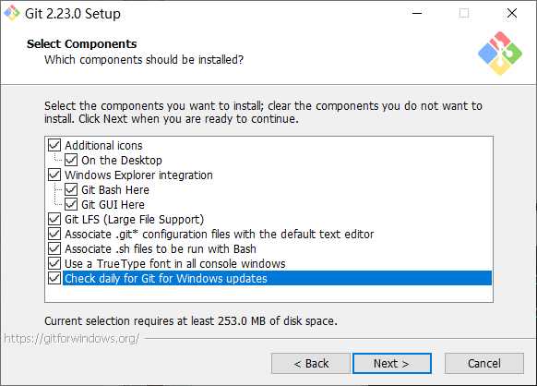The image size is (537, 386).
Task: Uncheck Check daily for Git updates
Action: pos(54,278)
